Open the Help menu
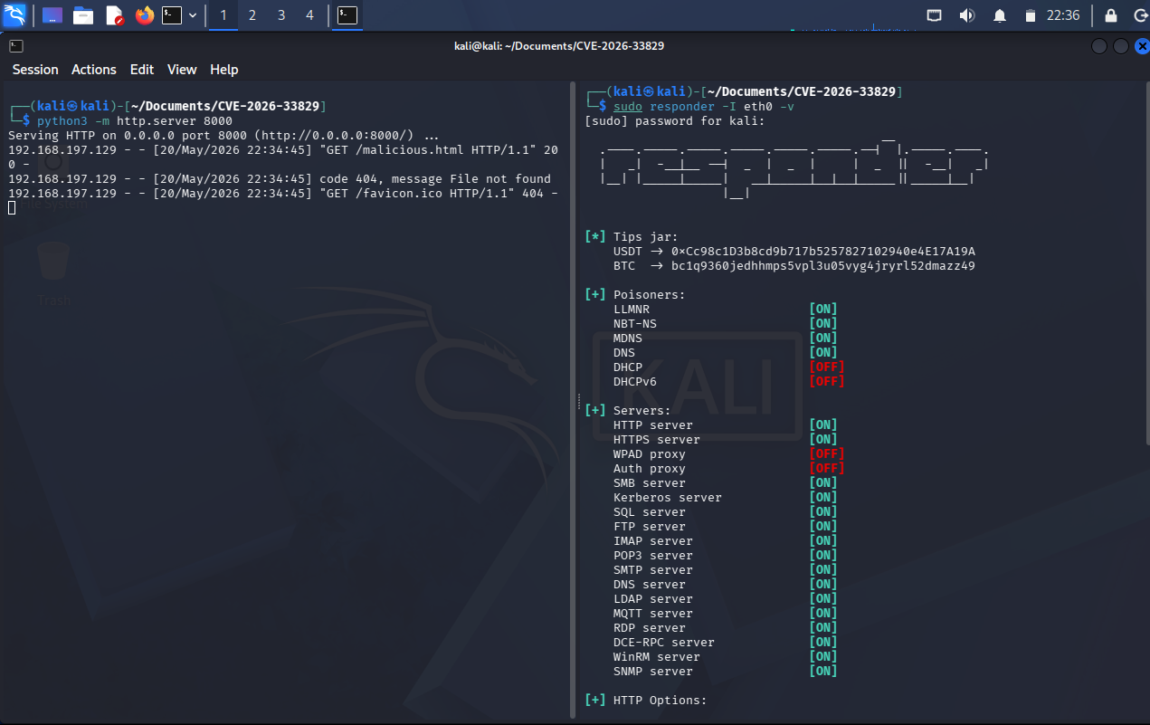Image resolution: width=1150 pixels, height=725 pixels. point(224,70)
